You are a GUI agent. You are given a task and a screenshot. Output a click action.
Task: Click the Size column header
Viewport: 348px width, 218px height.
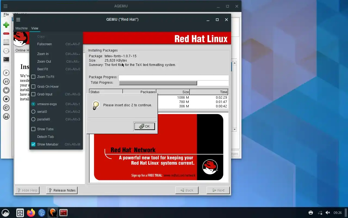point(173,92)
